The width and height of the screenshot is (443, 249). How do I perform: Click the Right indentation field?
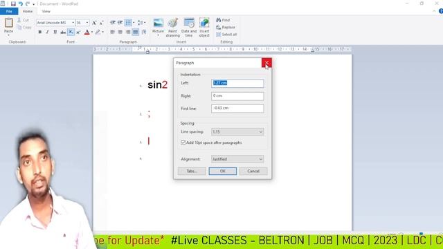coord(237,96)
